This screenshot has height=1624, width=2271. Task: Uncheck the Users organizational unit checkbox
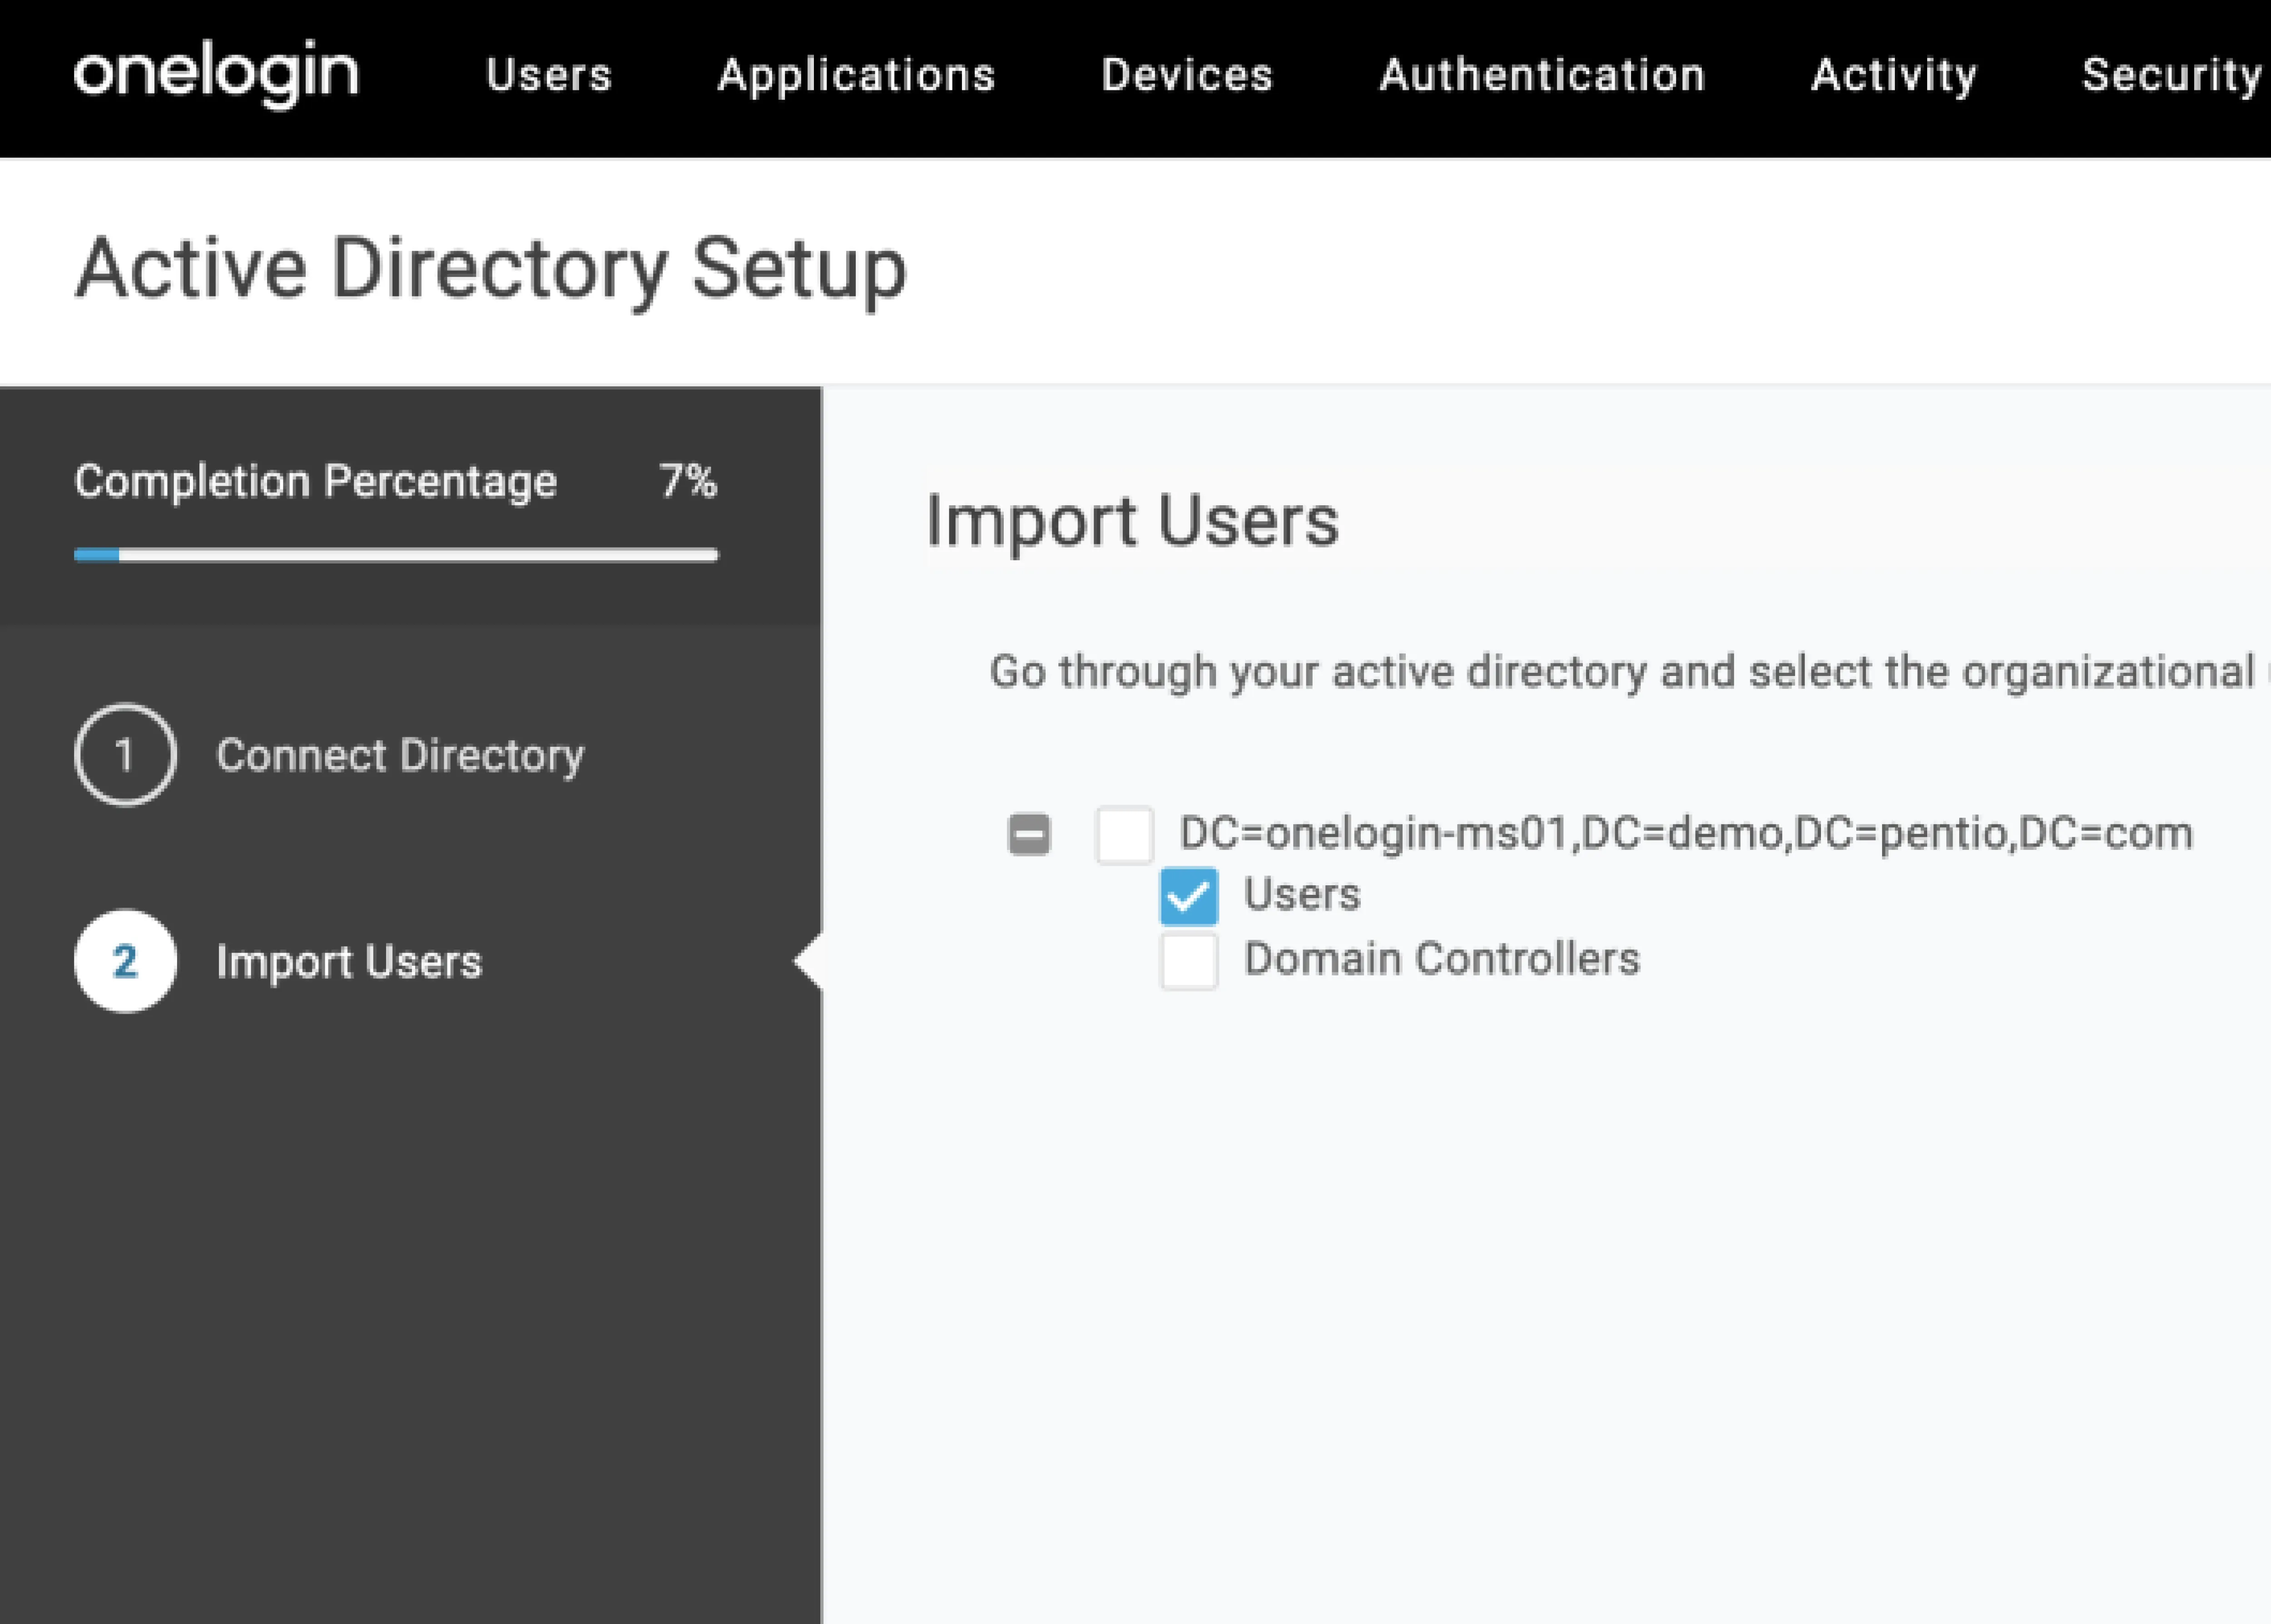click(1189, 895)
